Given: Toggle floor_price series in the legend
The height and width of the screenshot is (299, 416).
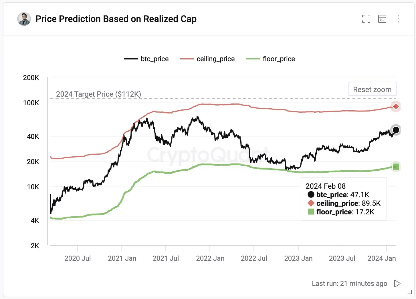Looking at the screenshot, I should coord(270,59).
